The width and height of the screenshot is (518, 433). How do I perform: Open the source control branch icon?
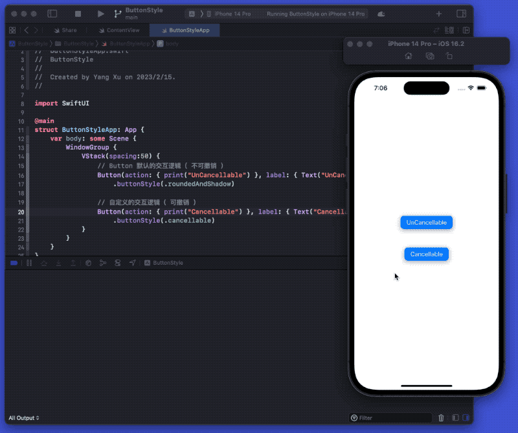coord(118,14)
